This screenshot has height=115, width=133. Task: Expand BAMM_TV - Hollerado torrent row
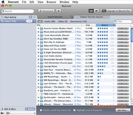pos(38,73)
